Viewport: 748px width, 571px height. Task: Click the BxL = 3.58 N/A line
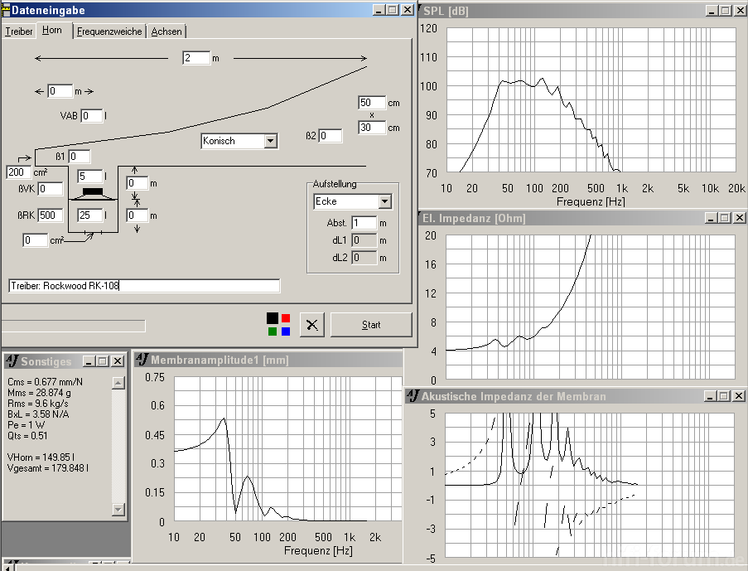(38, 414)
